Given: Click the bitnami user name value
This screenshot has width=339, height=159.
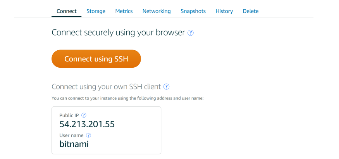Looking at the screenshot, I should (74, 144).
